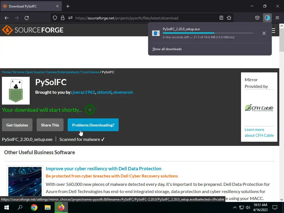Click the Firefox taskbar icon
Screen dimensions: 284x213
[x=61, y=207]
